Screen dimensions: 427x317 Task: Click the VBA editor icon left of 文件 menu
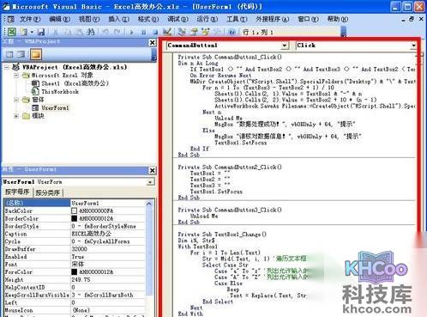point(11,19)
